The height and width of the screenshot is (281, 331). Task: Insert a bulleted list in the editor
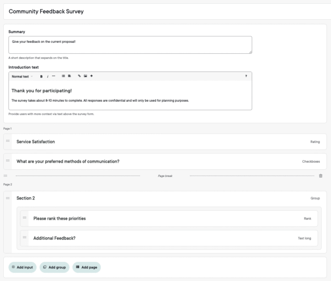pos(63,76)
